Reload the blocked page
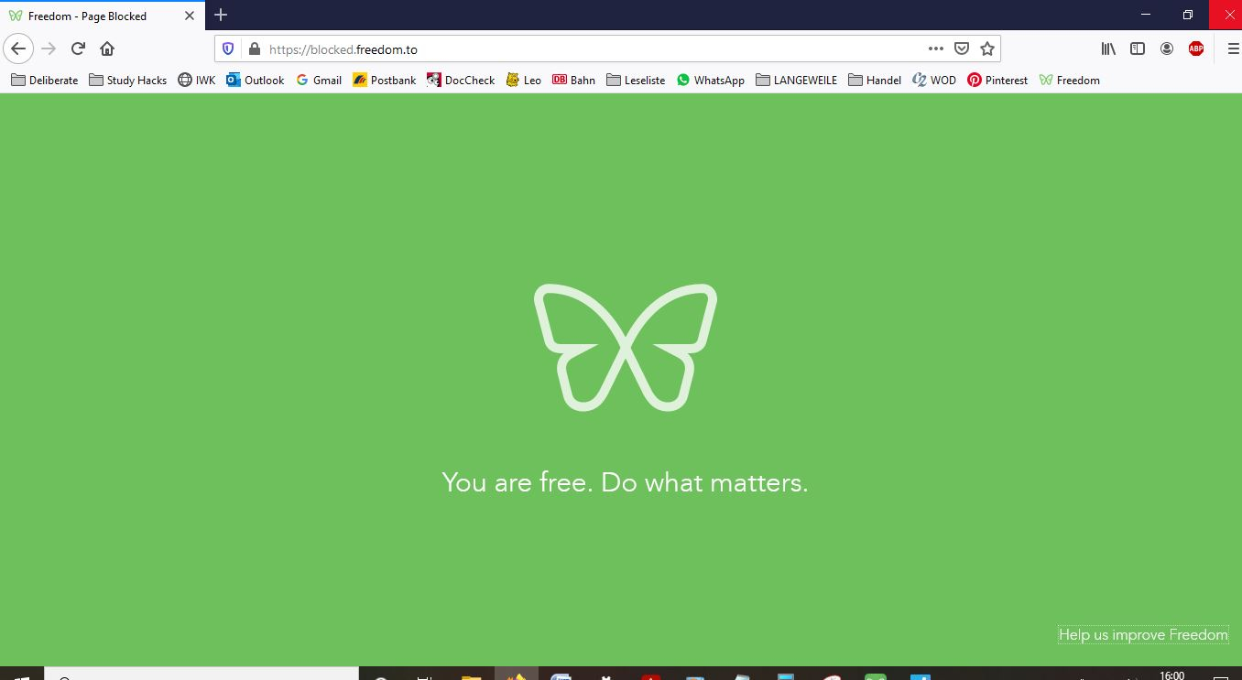 coord(78,49)
